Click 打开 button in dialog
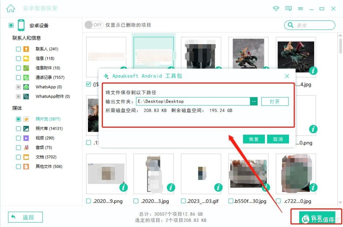Viewport: 343px width, 227px height. coord(275,102)
